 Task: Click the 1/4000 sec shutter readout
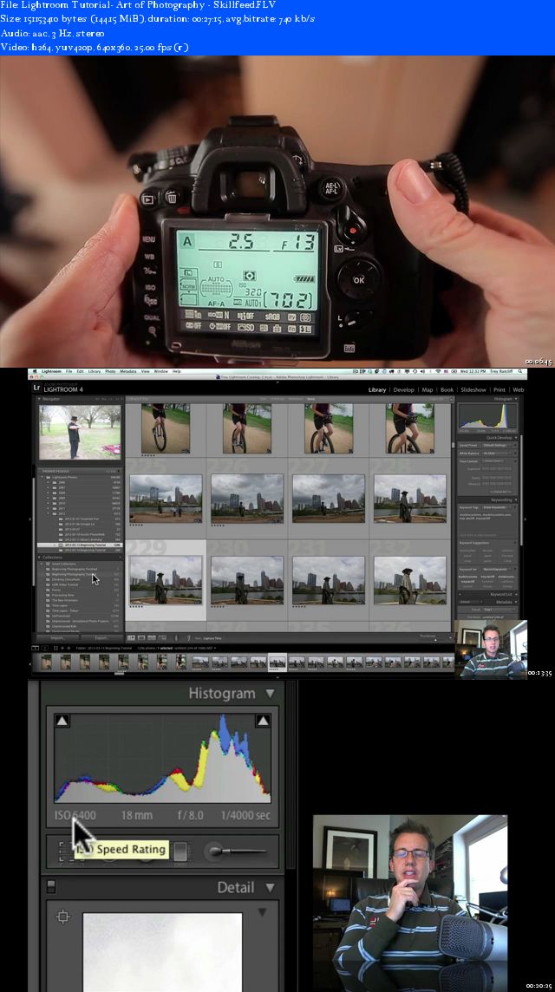pyautogui.click(x=245, y=815)
